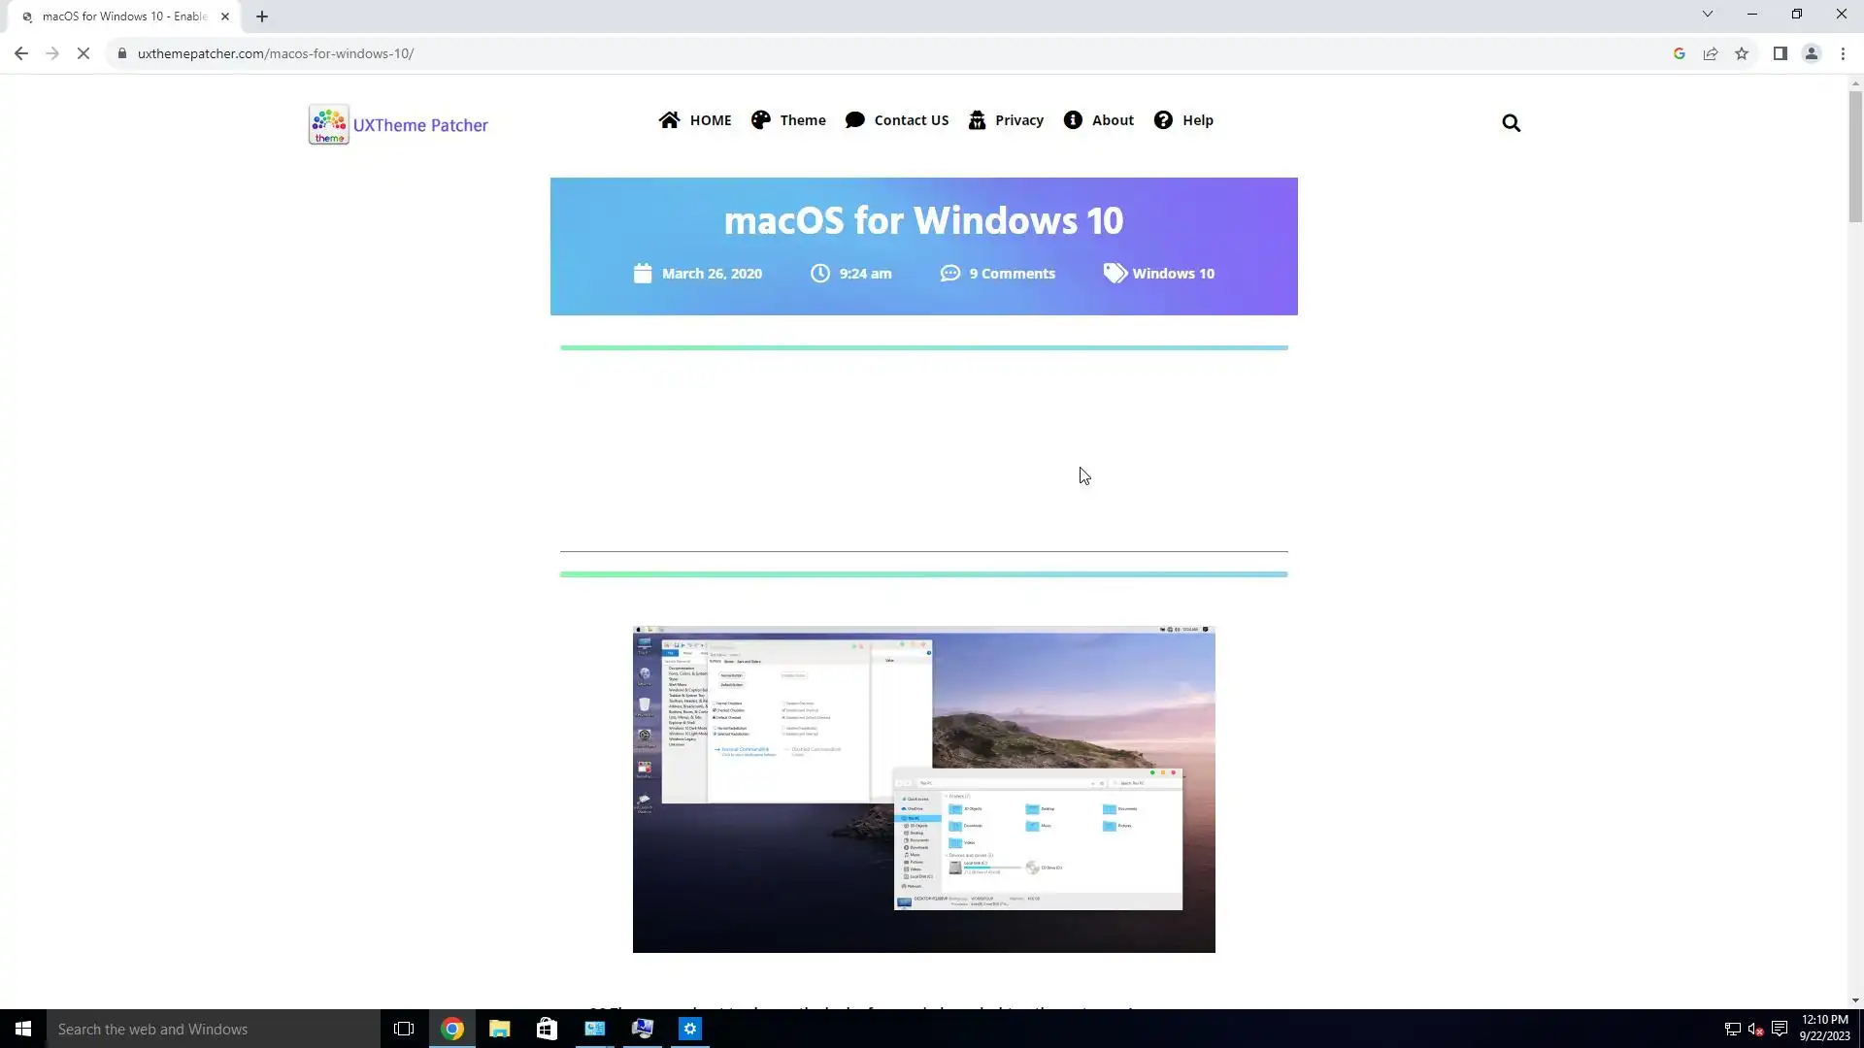Open a new browser tab

click(x=262, y=16)
